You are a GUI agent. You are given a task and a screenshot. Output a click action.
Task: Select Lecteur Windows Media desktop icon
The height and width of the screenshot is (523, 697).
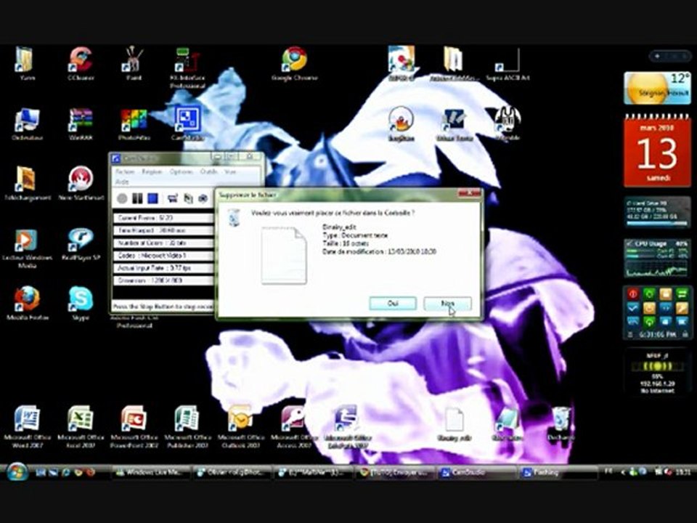click(27, 248)
